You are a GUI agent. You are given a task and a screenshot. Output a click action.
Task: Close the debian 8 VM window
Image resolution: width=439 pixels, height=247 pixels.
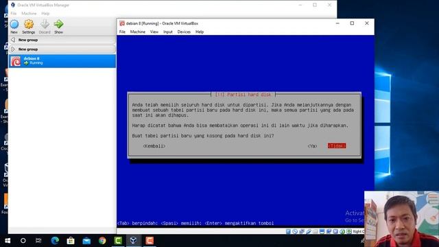[367, 23]
